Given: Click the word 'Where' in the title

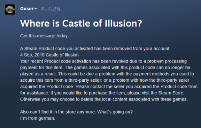Looking at the screenshot, I should (35, 23).
